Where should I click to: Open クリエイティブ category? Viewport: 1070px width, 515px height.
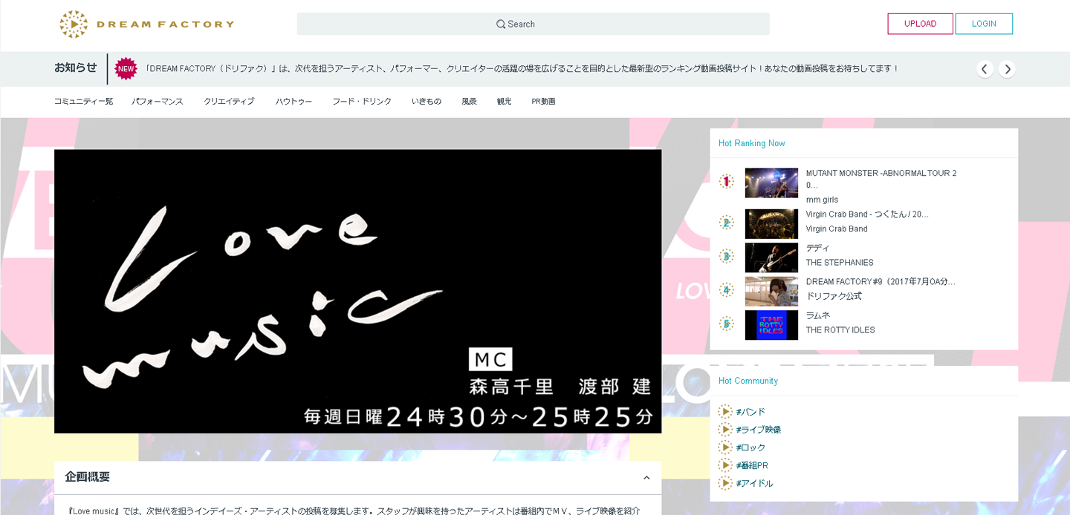coord(229,102)
